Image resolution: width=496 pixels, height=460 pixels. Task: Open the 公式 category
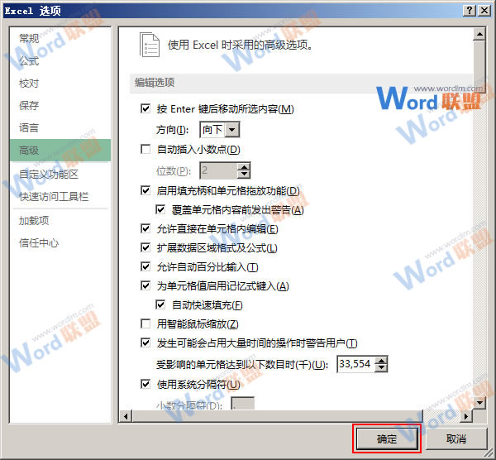(29, 60)
